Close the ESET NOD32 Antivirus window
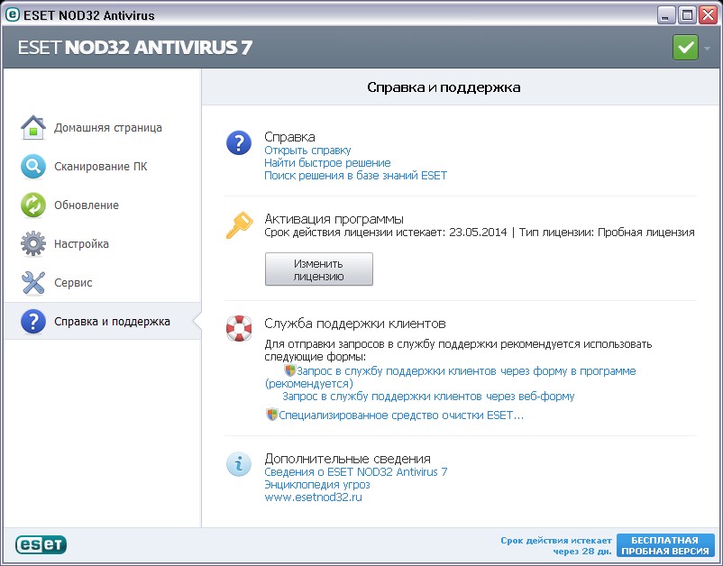Screen dimensions: 723x566 [x=708, y=15]
